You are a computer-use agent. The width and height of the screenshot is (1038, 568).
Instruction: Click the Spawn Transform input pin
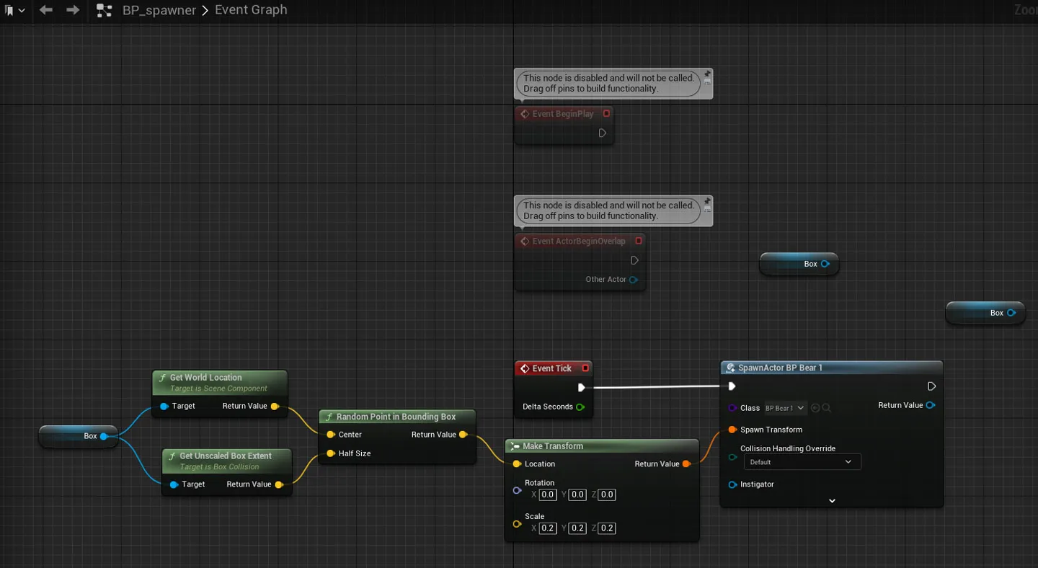pyautogui.click(x=732, y=430)
